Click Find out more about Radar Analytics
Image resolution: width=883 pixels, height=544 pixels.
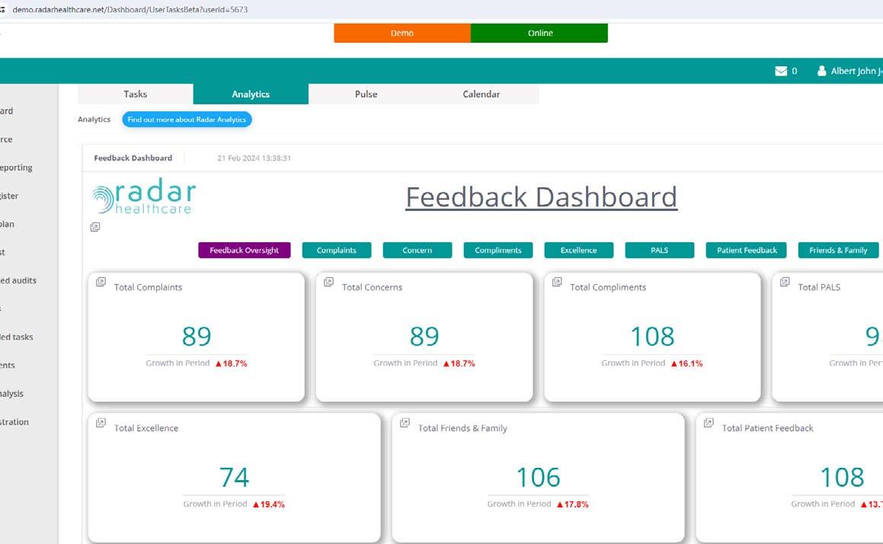coord(187,120)
